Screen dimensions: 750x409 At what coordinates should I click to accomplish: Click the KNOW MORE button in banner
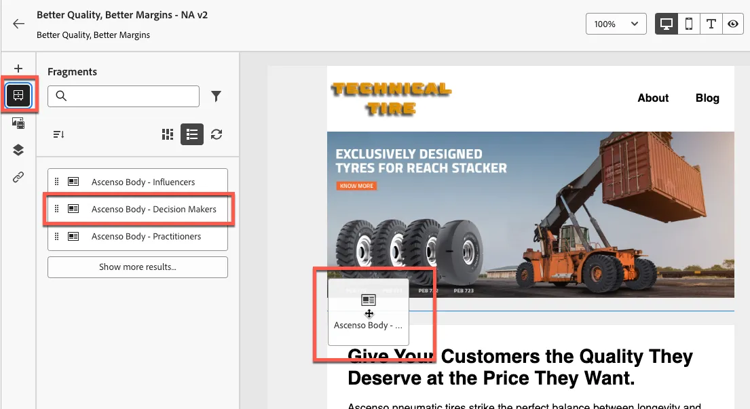click(357, 186)
